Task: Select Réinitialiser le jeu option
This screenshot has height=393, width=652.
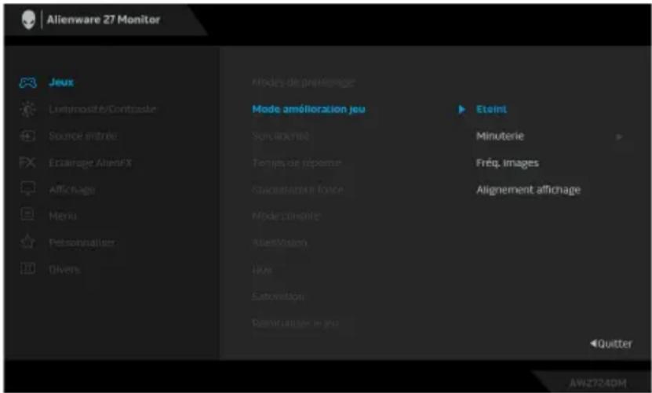Action: [295, 323]
